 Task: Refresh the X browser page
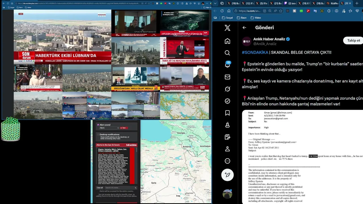(222, 11)
